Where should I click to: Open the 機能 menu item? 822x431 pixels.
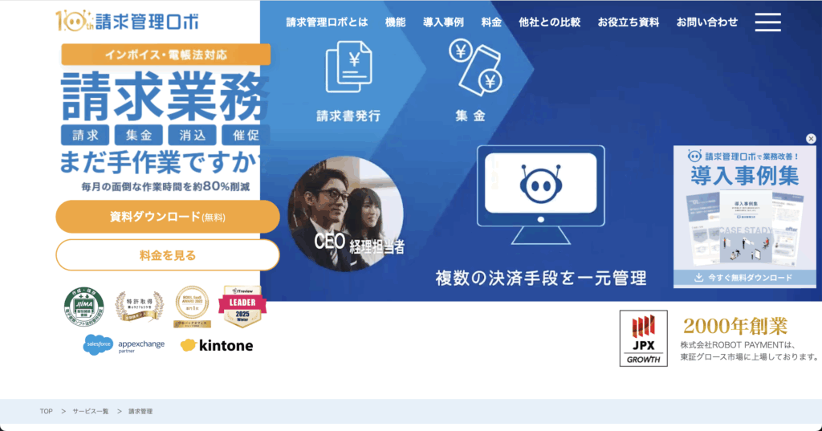click(x=395, y=22)
